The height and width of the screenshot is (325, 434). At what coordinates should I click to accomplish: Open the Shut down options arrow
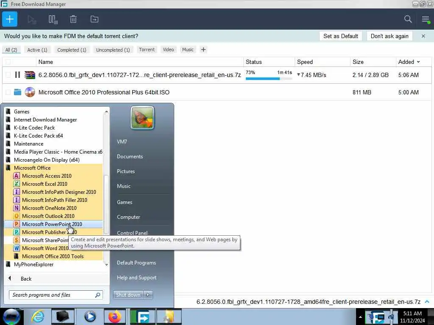(148, 295)
